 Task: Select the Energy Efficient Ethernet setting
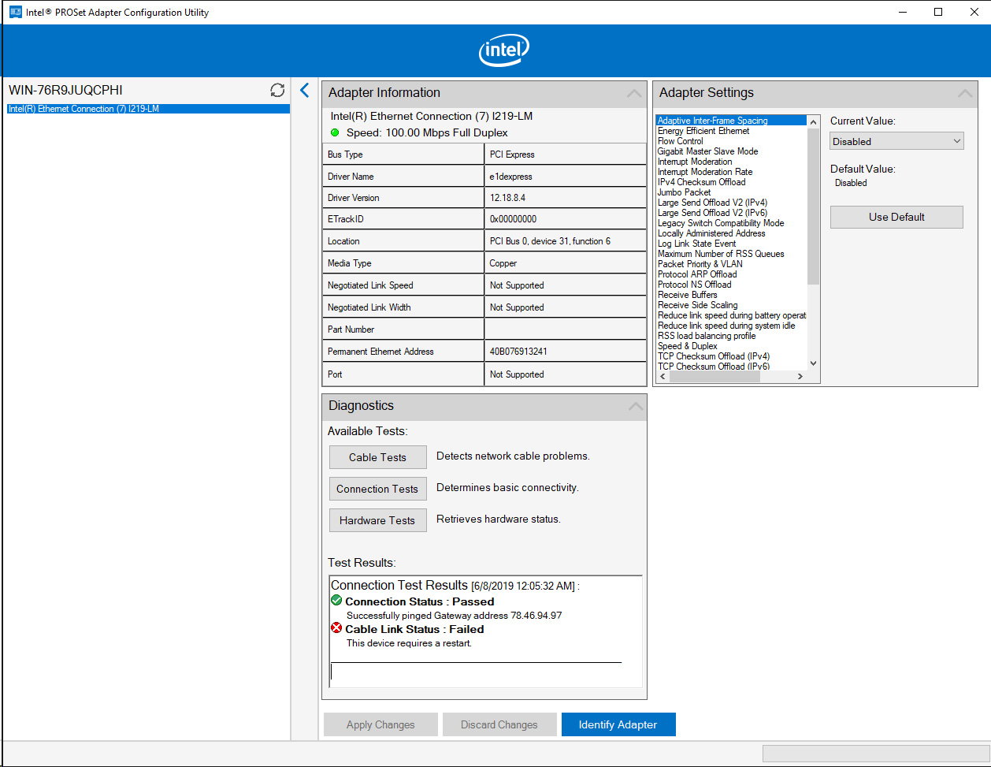[731, 131]
